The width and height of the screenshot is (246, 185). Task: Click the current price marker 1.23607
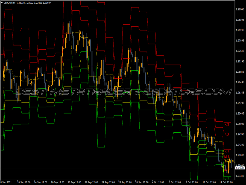click(x=240, y=168)
